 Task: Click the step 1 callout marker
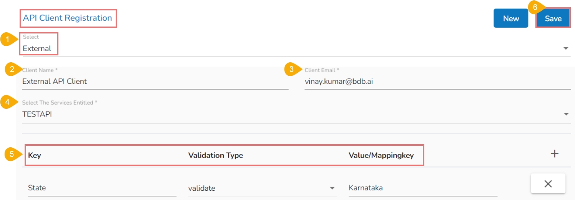(x=7, y=40)
